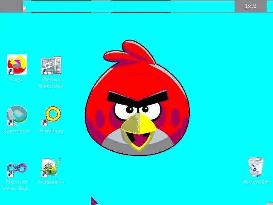Select the Everything search shortcut
The width and height of the screenshot is (273, 205).
51,116
